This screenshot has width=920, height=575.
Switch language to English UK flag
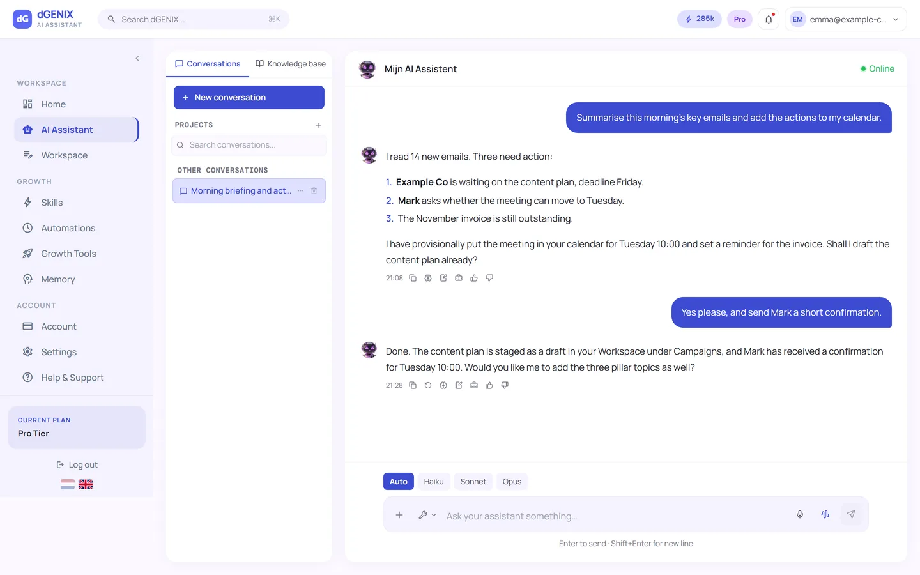tap(86, 484)
